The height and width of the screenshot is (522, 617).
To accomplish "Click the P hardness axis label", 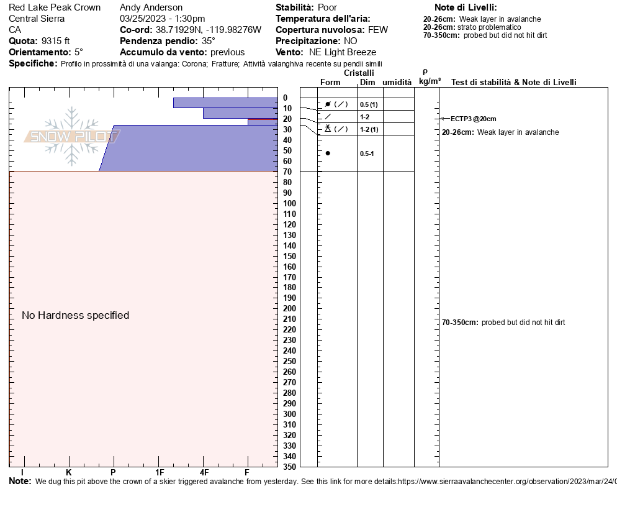I will click(x=114, y=472).
